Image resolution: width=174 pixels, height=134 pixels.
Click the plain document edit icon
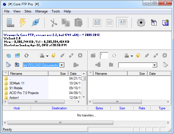pos(110,23)
